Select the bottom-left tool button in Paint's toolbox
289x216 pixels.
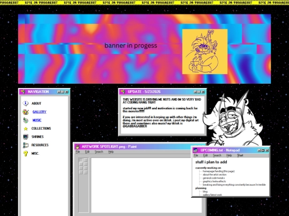(81, 172)
